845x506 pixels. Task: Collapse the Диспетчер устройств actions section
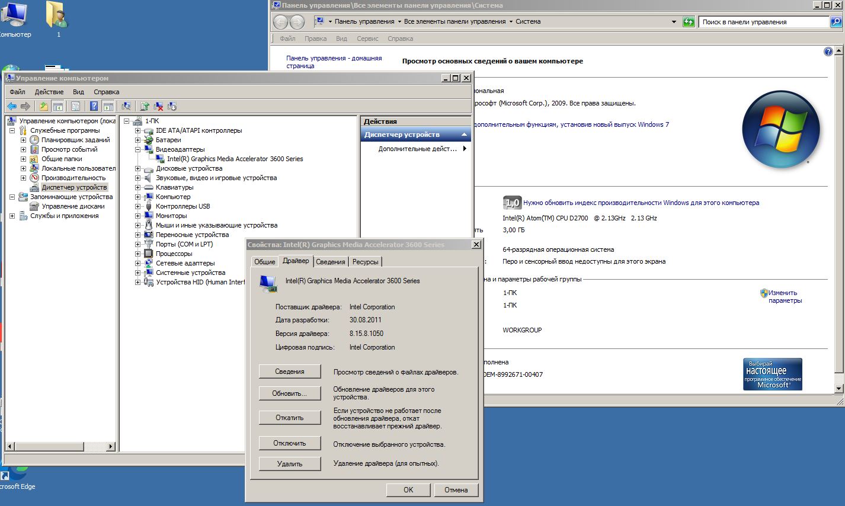(x=464, y=134)
